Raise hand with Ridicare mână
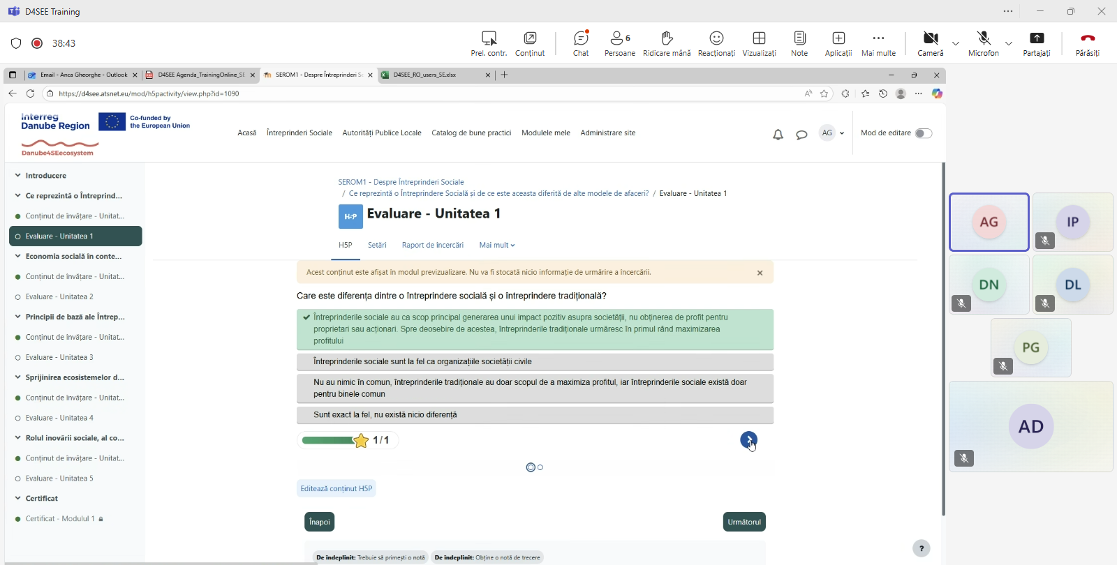The width and height of the screenshot is (1117, 565). tap(666, 43)
